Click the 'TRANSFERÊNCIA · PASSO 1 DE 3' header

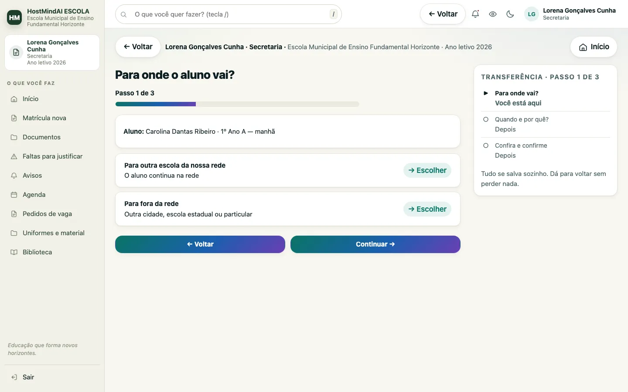coord(540,77)
